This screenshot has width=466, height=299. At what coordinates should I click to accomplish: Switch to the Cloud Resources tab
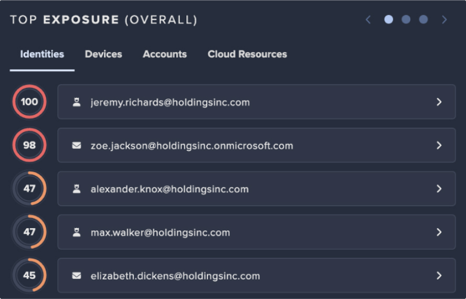click(247, 54)
